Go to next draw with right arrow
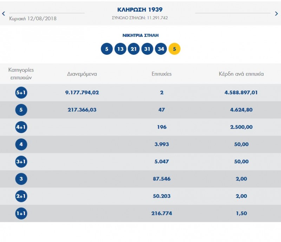Viewport: 281px width, 242px height. pyautogui.click(x=276, y=14)
